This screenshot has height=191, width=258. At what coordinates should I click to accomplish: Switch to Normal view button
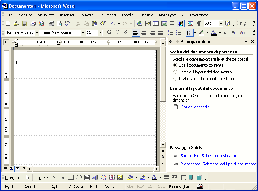pos(5,169)
